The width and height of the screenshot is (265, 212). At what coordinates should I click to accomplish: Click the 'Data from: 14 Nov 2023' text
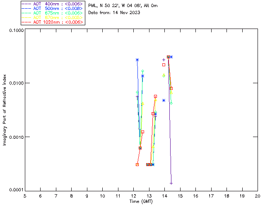(114, 12)
